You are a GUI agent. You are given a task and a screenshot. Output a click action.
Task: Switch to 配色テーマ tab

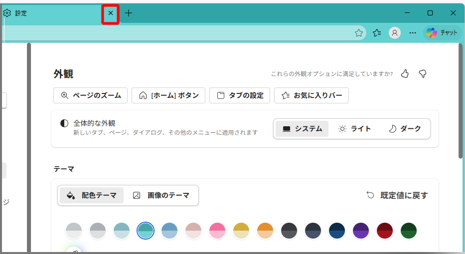(92, 195)
